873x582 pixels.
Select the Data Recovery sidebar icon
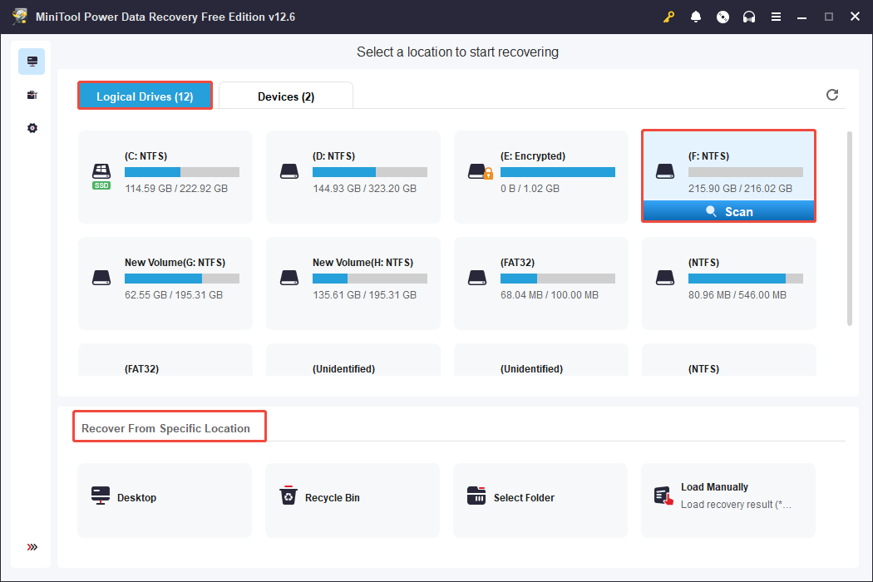click(32, 61)
